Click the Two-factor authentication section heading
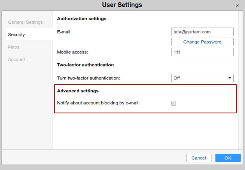Screen dimensions: 245x170 pyautogui.click(x=85, y=65)
